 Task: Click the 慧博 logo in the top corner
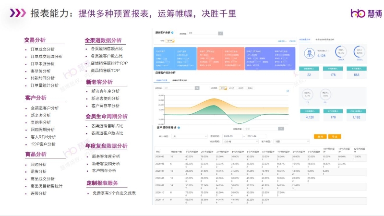pos(366,13)
